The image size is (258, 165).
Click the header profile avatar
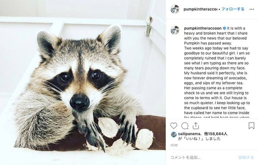[175, 9]
